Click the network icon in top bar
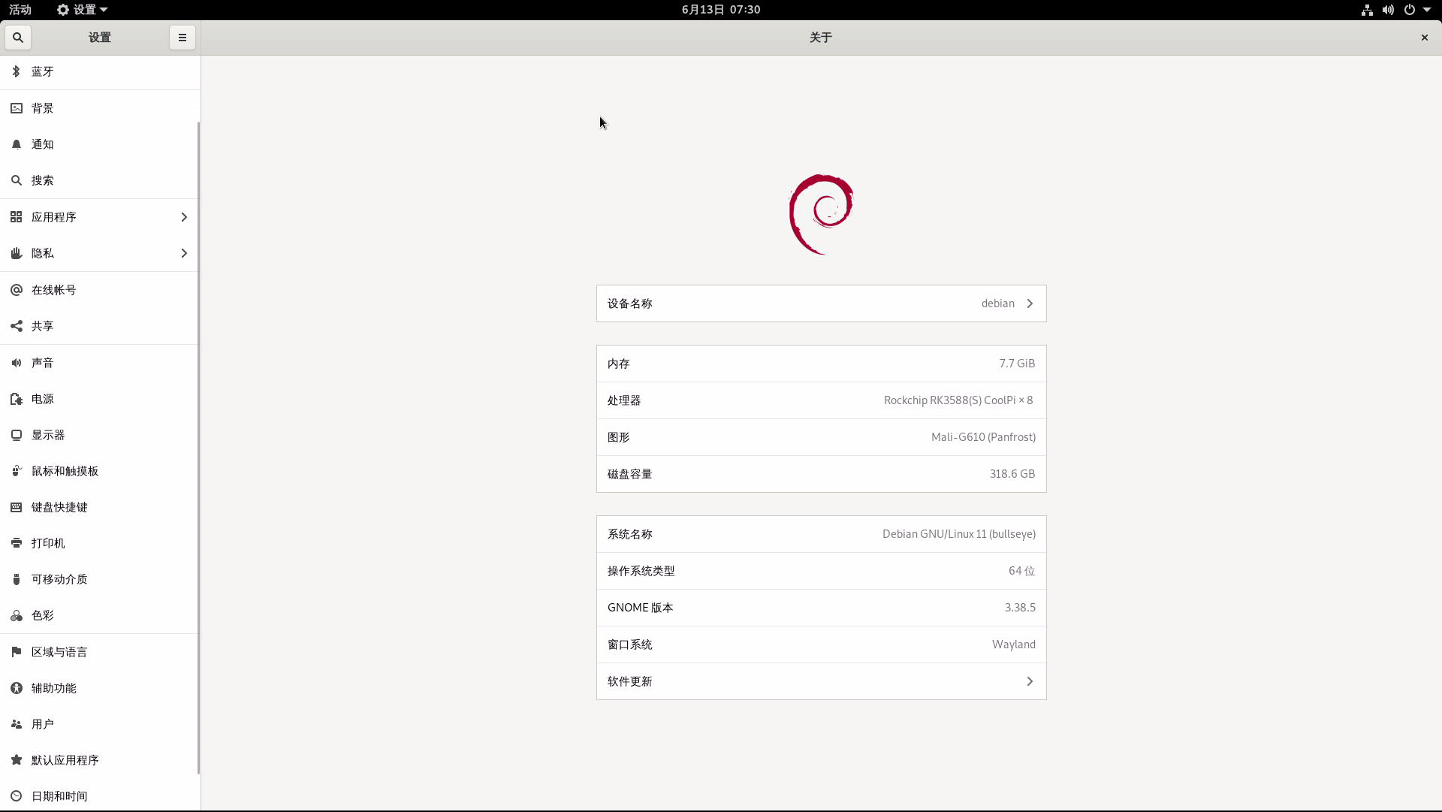 [x=1367, y=10]
